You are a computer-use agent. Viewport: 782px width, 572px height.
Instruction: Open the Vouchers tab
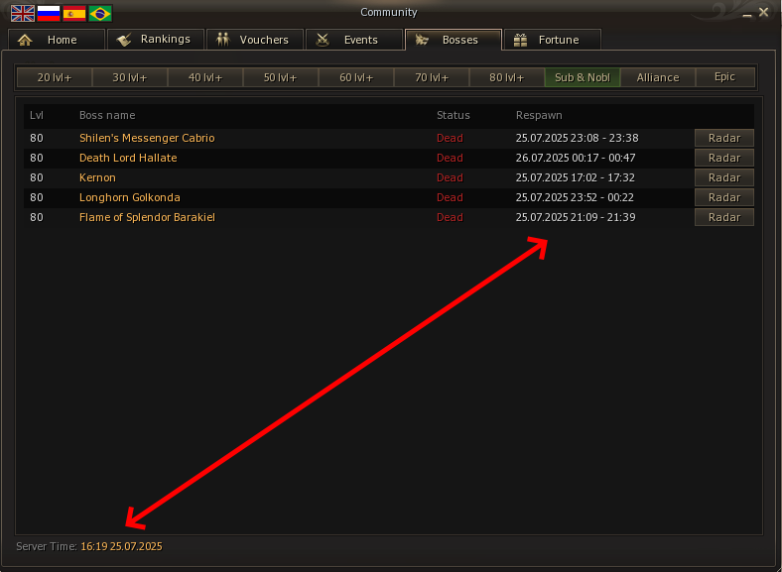tap(255, 40)
